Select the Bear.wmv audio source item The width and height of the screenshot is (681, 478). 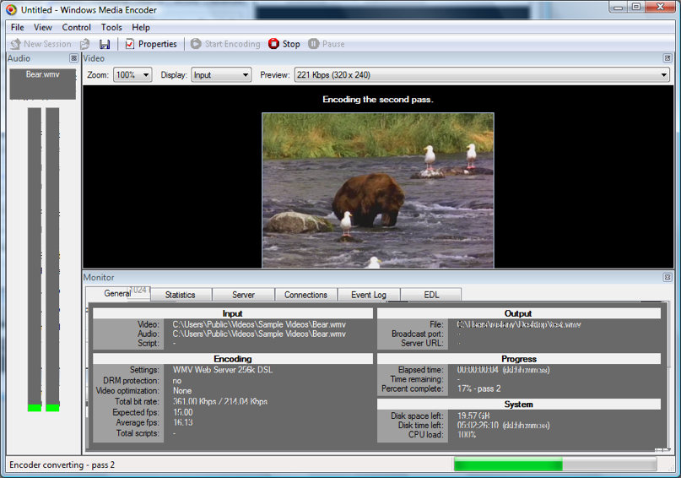tap(42, 84)
